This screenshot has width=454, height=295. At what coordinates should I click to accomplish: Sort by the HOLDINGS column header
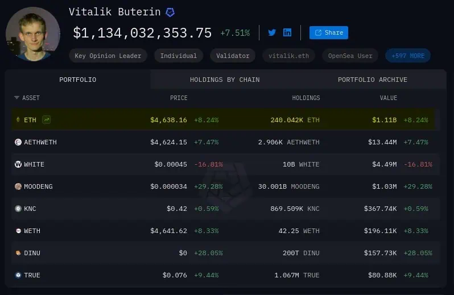(306, 98)
